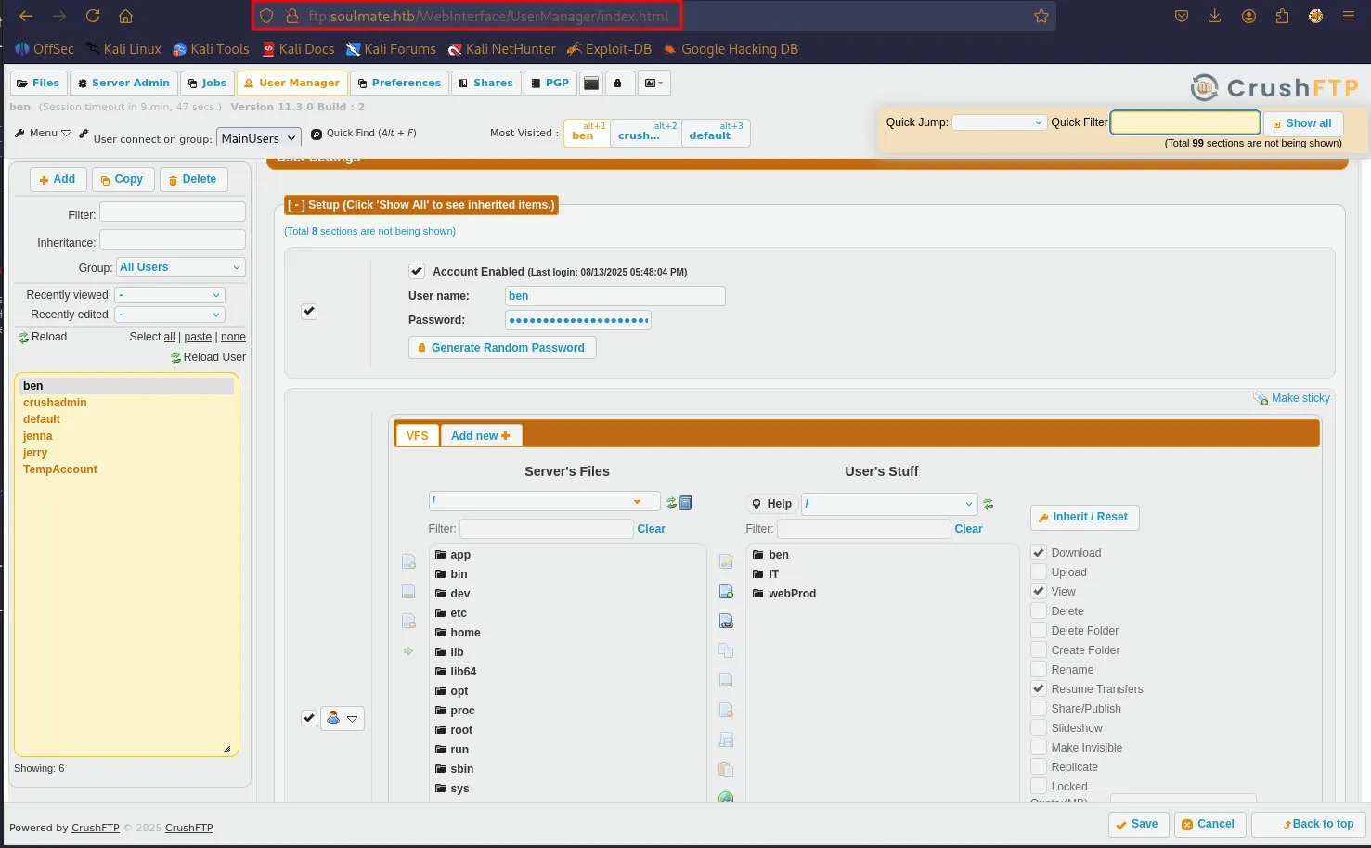Switch to the PGP tab

coord(550,83)
